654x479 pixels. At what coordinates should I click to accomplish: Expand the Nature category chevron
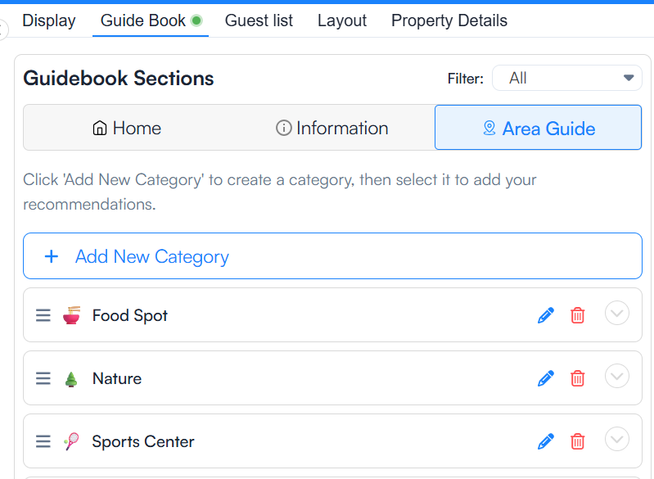(x=617, y=376)
